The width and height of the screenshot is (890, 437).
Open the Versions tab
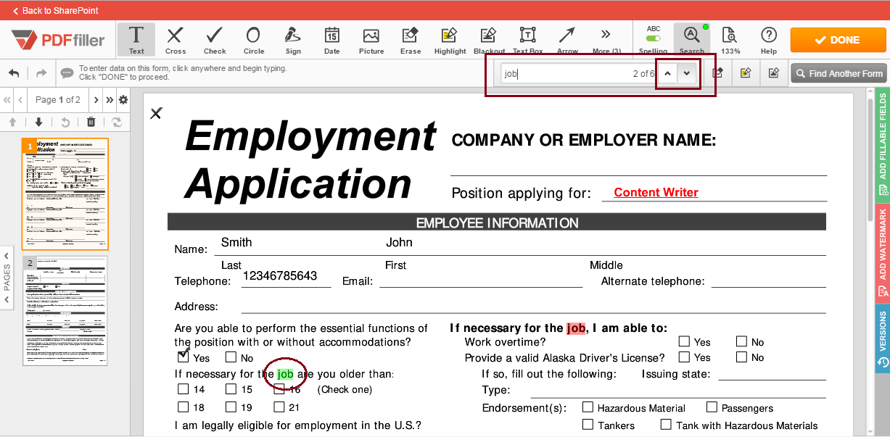(882, 338)
